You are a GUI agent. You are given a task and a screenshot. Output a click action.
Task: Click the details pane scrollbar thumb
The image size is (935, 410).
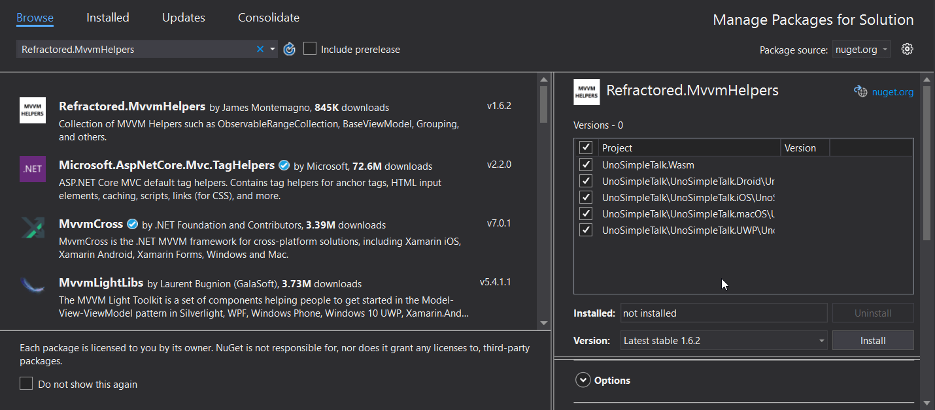pyautogui.click(x=926, y=163)
